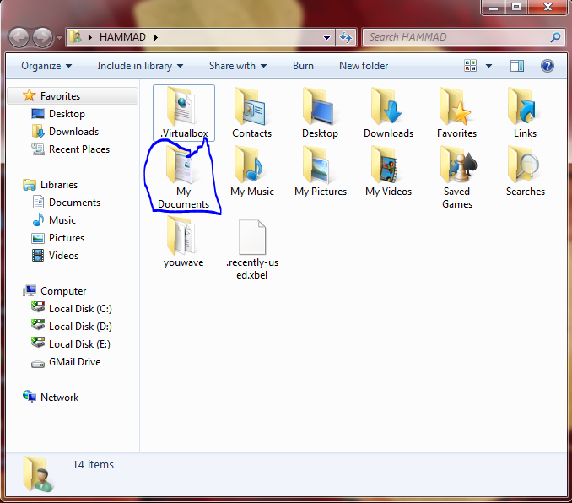Select the .recently-used.xbel file
Viewport: 572px width, 503px height.
(251, 249)
